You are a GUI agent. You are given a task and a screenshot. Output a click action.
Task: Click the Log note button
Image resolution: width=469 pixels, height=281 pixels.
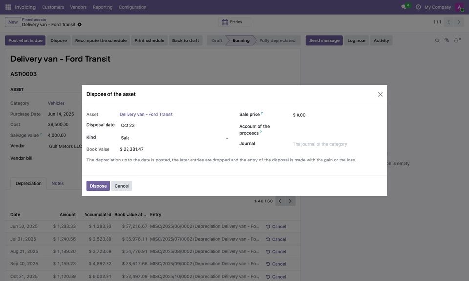(x=357, y=40)
